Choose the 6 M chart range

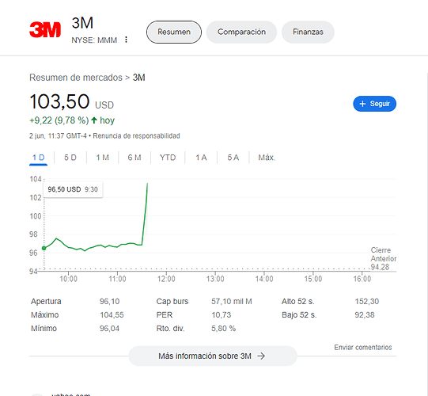tap(134, 158)
